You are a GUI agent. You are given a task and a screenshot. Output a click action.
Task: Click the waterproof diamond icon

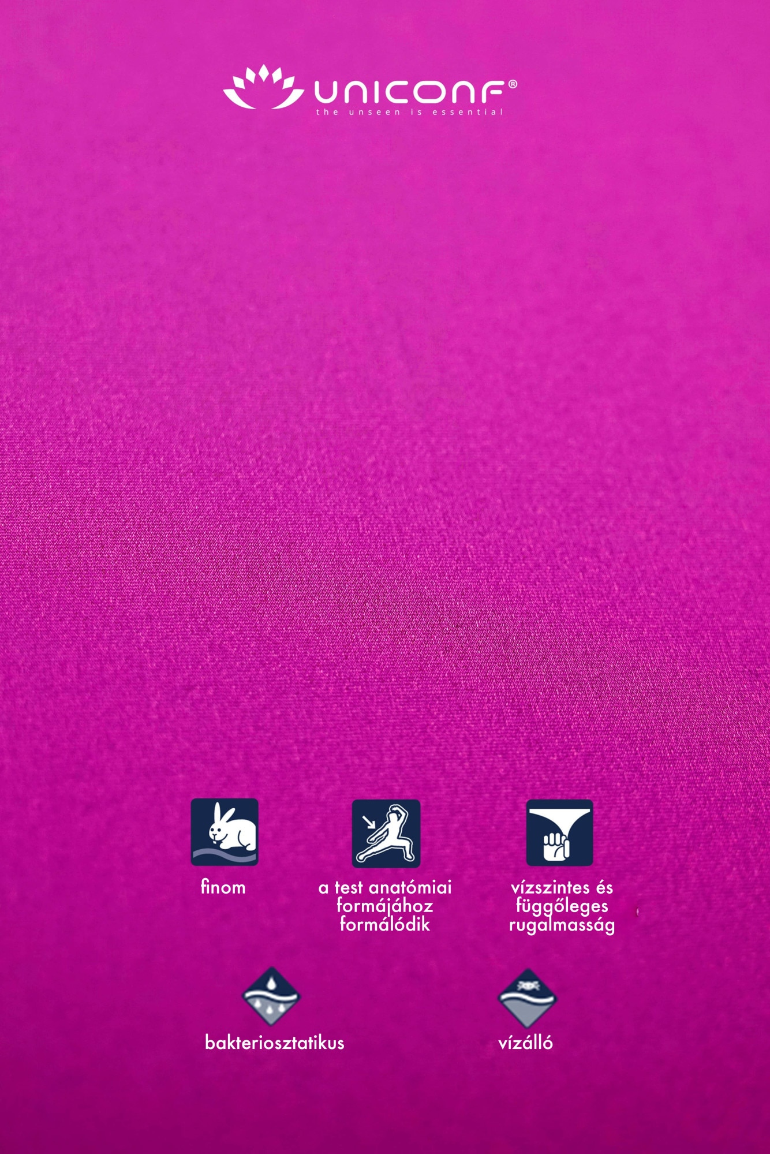(526, 997)
